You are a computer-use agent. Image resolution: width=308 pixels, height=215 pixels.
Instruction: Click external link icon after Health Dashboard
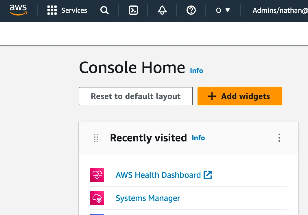[x=208, y=175]
